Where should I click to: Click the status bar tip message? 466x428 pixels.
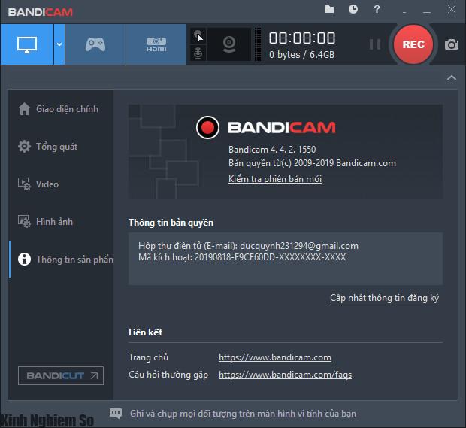pos(243,414)
